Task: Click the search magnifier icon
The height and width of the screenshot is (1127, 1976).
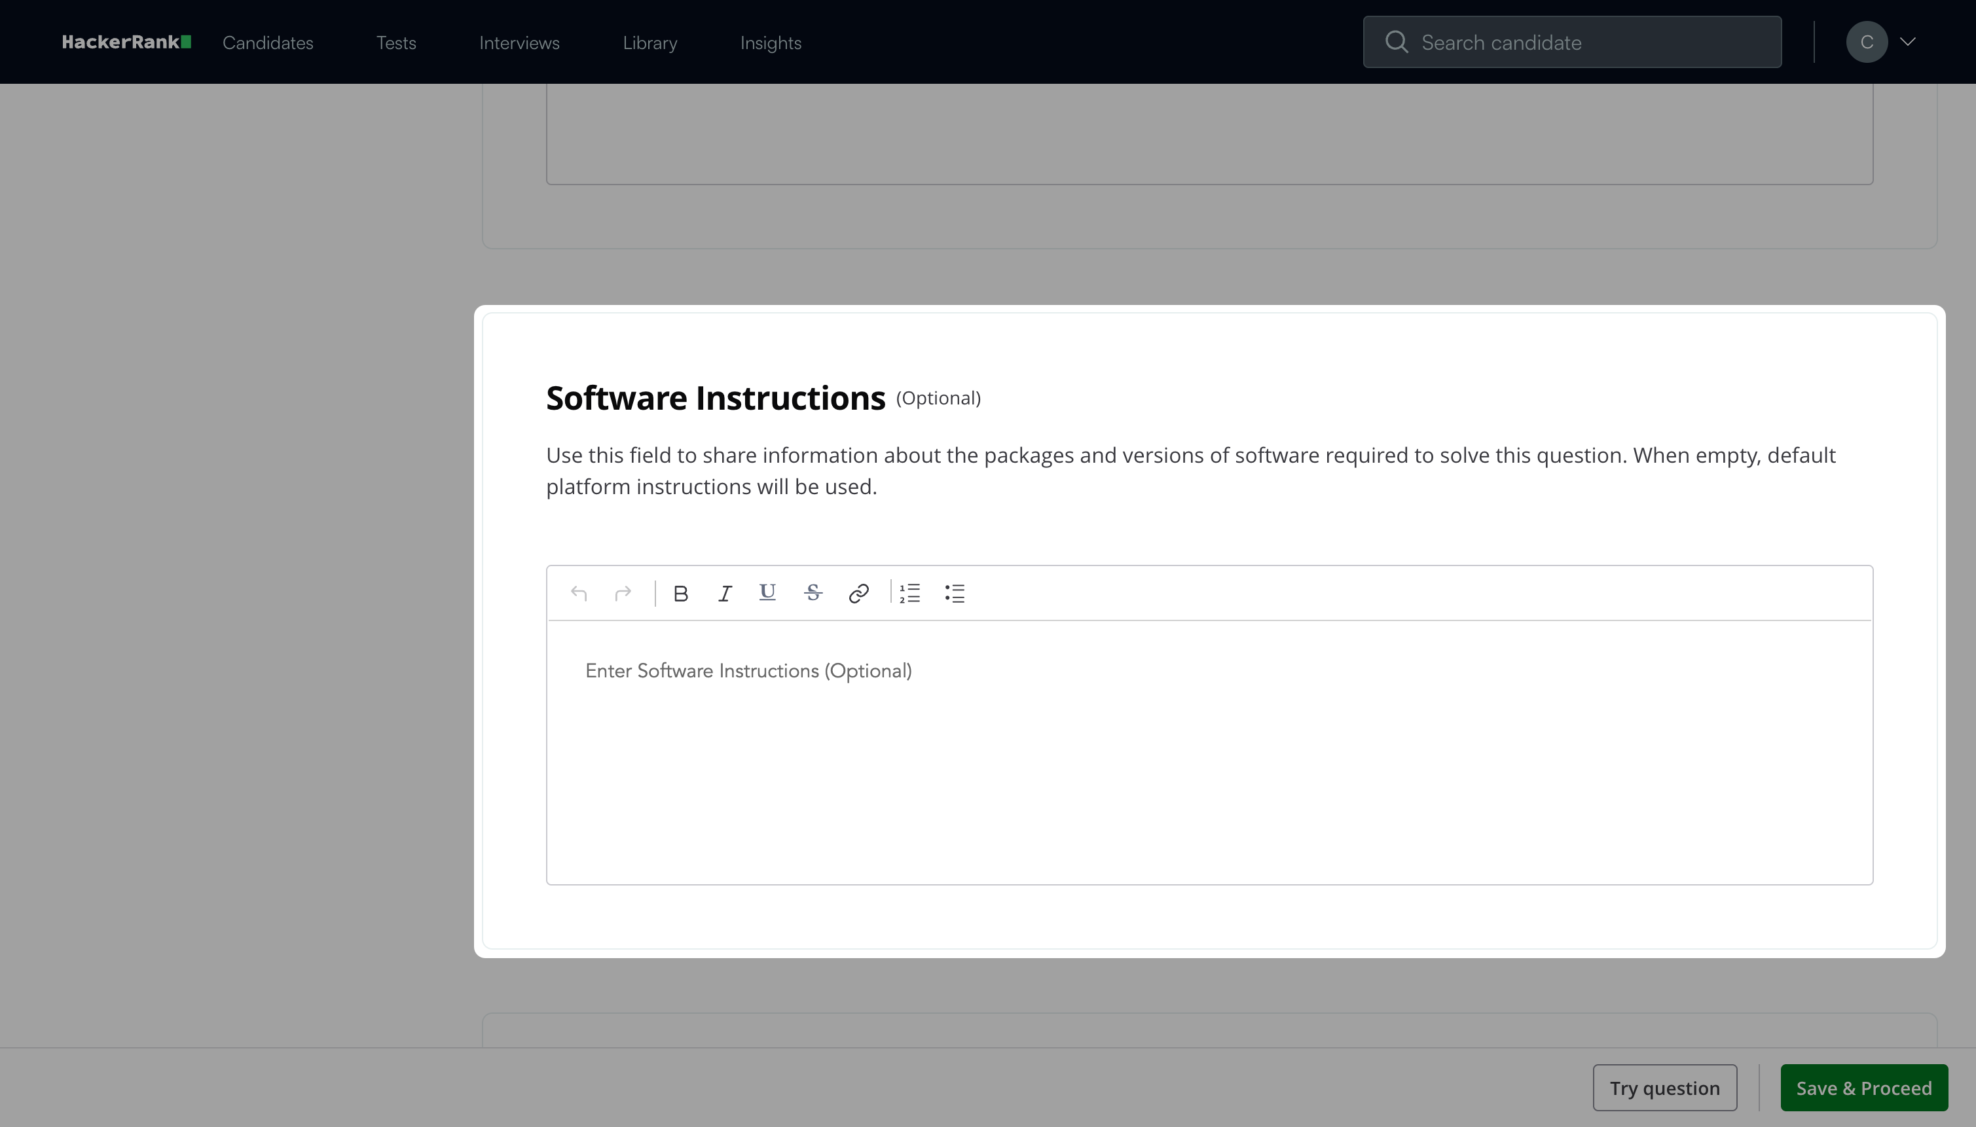Action: pyautogui.click(x=1396, y=42)
